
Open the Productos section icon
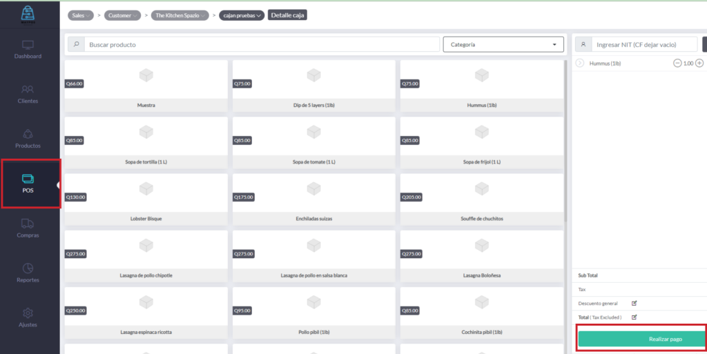[x=28, y=135]
